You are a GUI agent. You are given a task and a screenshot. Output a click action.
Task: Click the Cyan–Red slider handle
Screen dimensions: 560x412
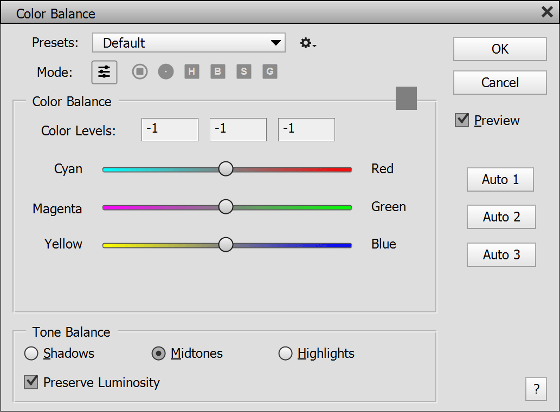pyautogui.click(x=226, y=169)
